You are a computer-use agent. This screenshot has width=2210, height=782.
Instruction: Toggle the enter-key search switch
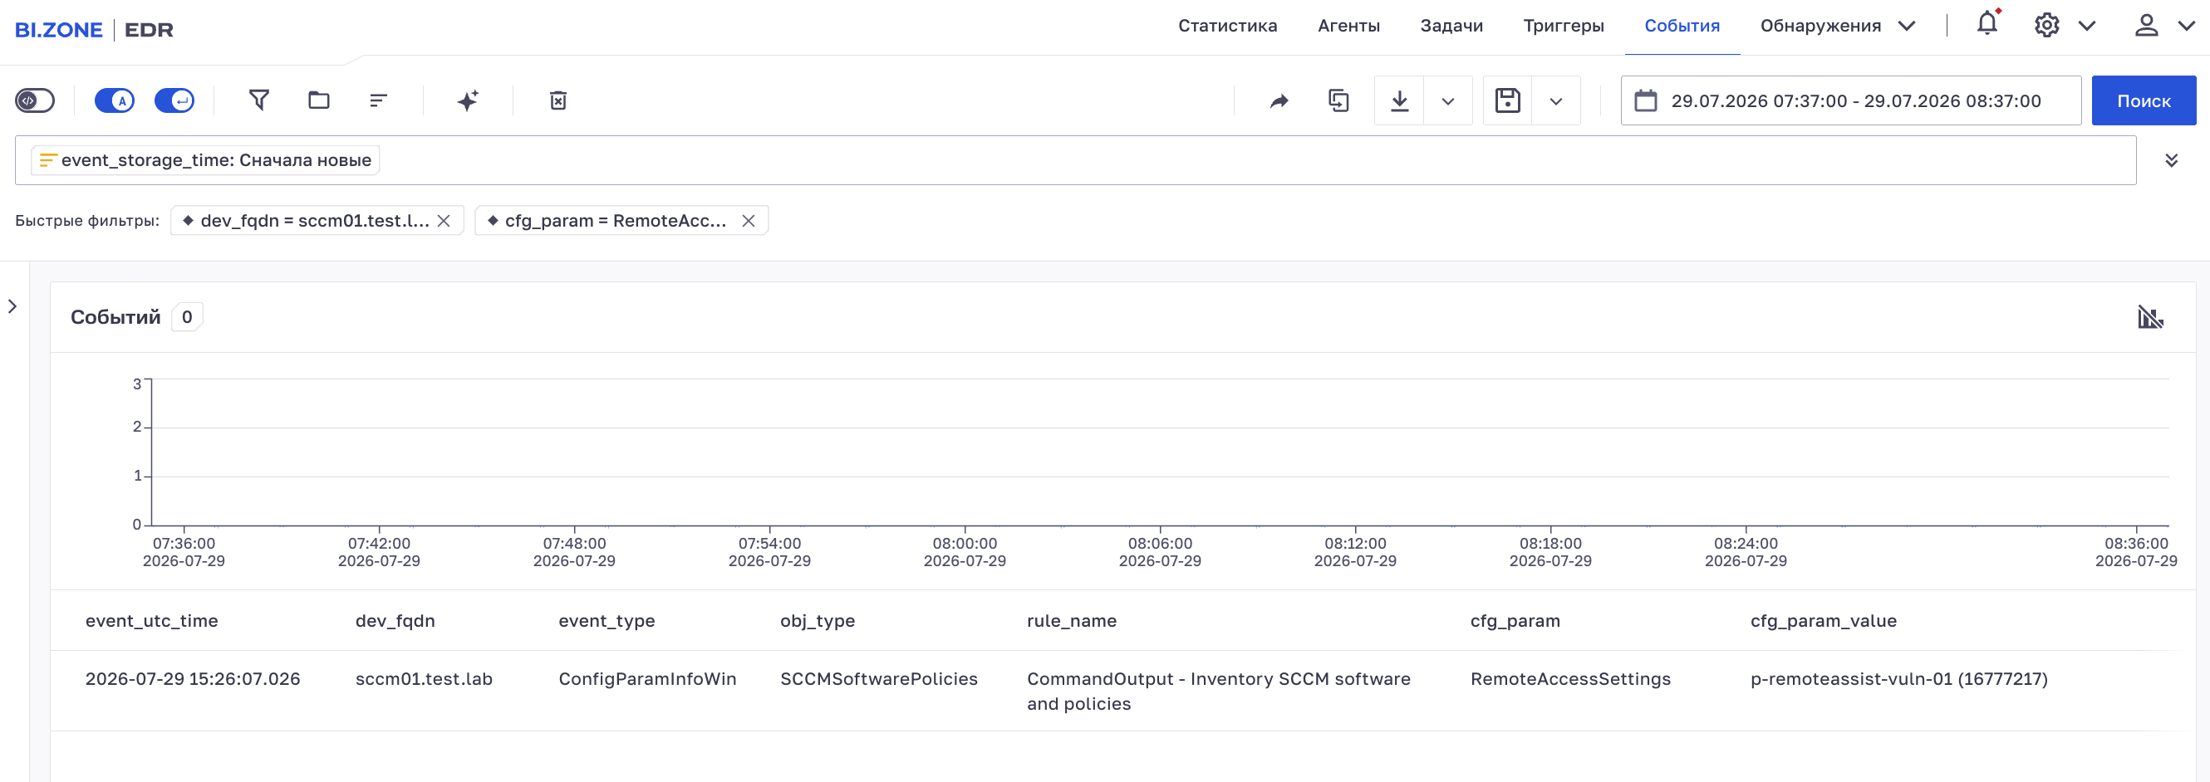pyautogui.click(x=174, y=100)
